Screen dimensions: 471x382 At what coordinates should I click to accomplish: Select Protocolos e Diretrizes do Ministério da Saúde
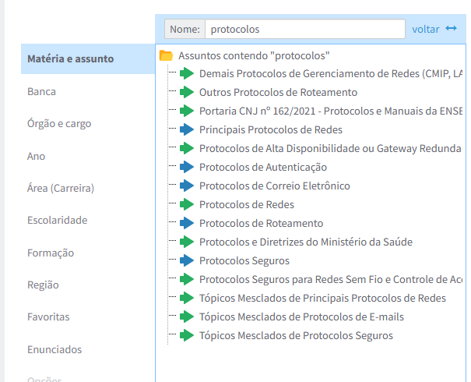tap(306, 242)
